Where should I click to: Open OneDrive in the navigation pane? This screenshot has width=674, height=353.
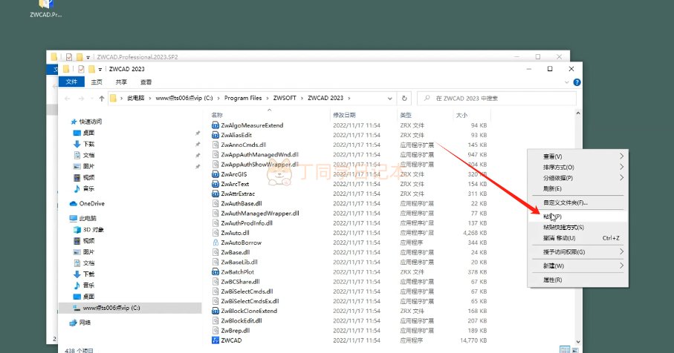(x=91, y=203)
